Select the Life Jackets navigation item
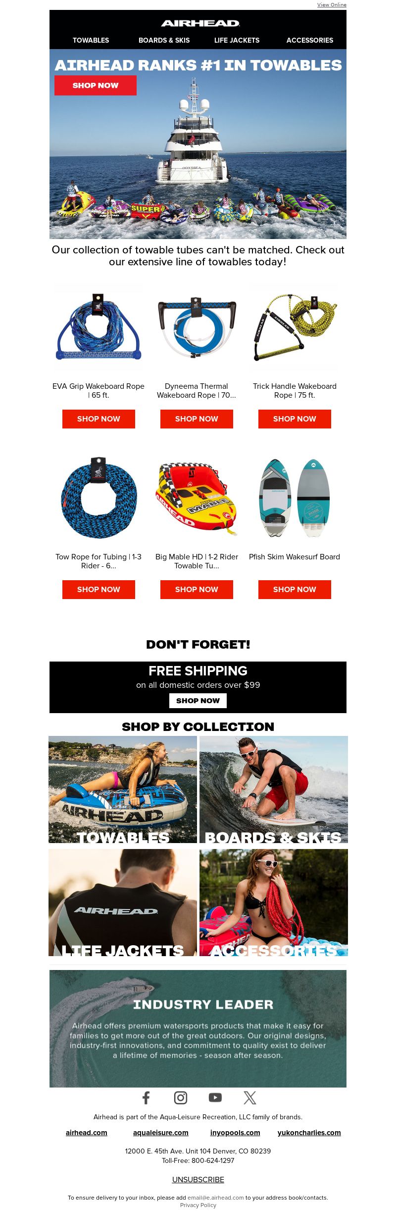396x1214 pixels. point(237,40)
